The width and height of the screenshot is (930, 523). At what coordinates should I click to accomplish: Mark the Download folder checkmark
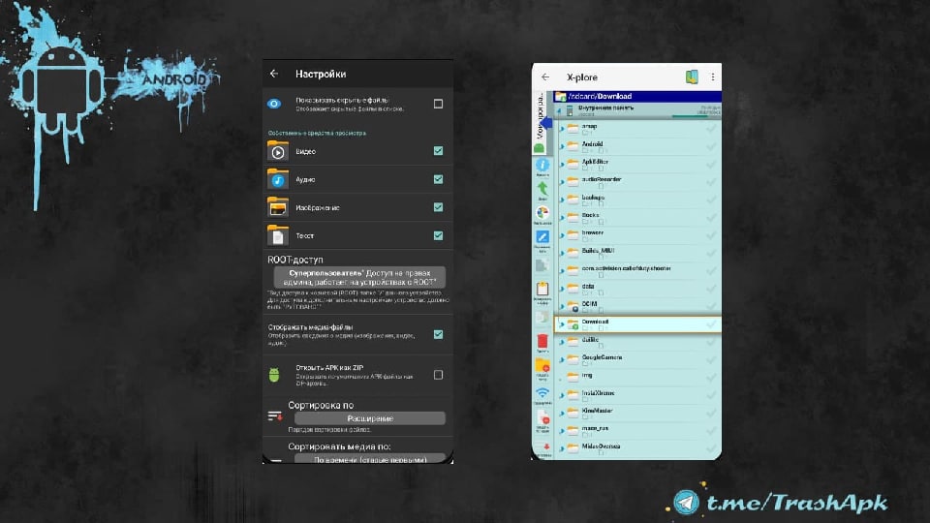tap(710, 324)
